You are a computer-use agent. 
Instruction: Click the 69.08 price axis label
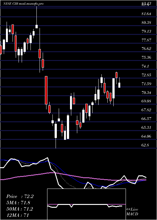pos(146,101)
